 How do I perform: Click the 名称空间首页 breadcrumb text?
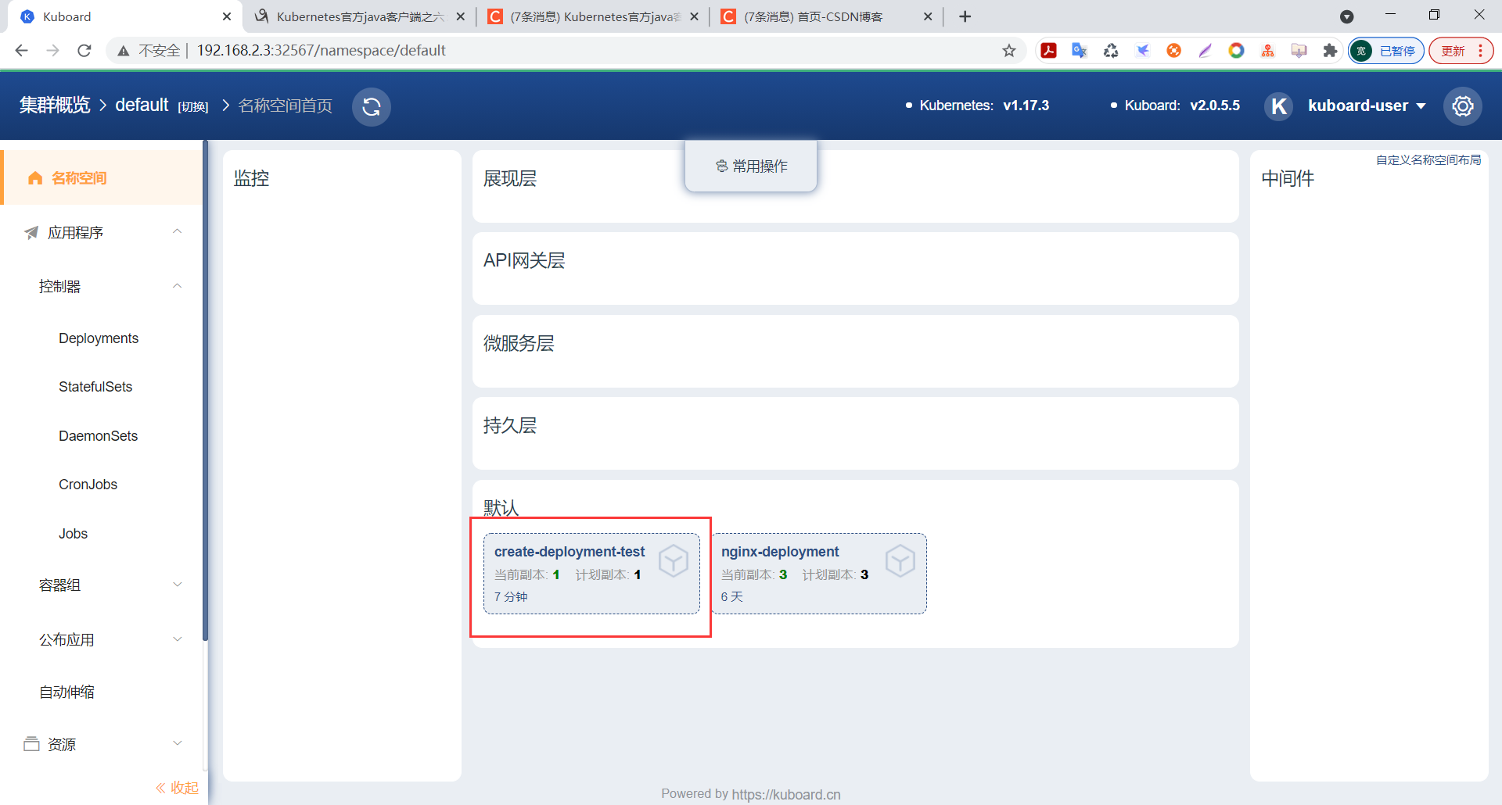click(x=285, y=106)
